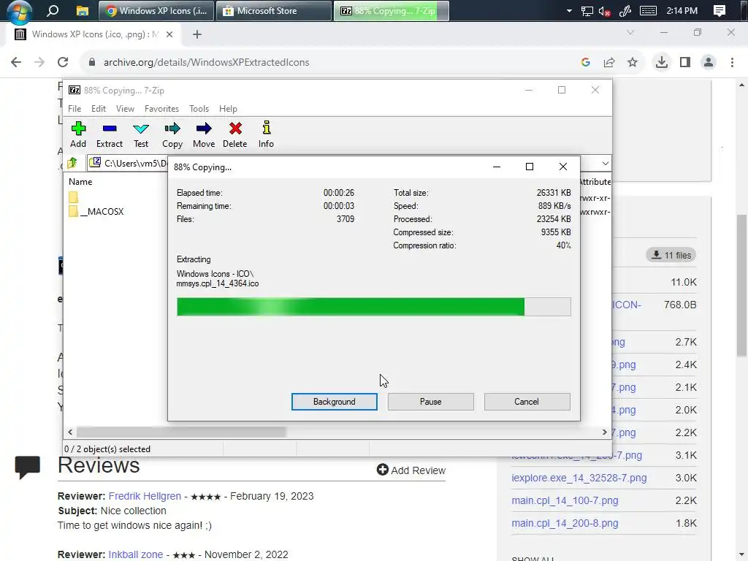Open a new Chrome tab
The height and width of the screenshot is (561, 748).
pos(197,34)
